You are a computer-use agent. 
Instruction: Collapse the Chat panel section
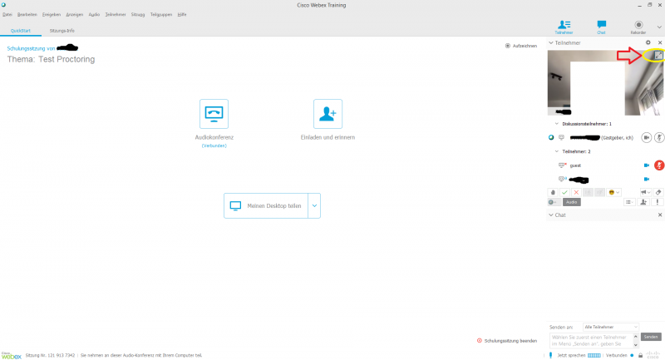tap(551, 215)
